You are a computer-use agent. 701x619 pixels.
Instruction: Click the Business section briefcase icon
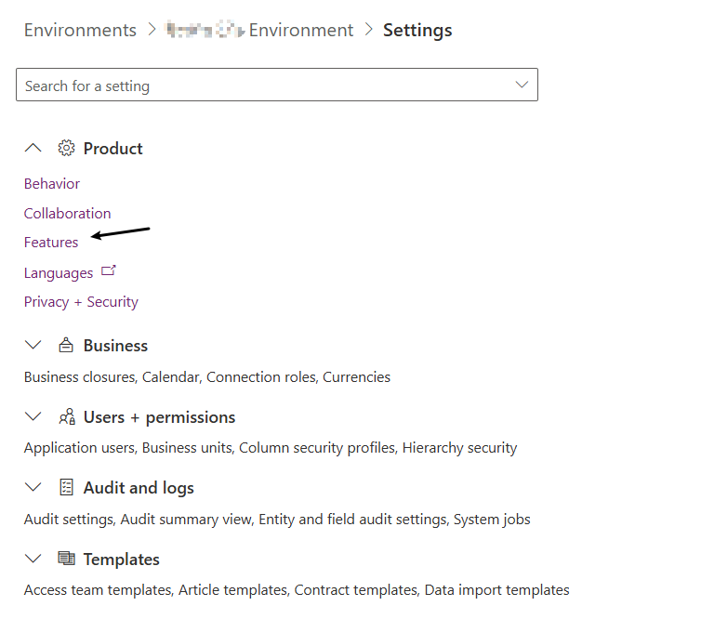click(x=66, y=346)
